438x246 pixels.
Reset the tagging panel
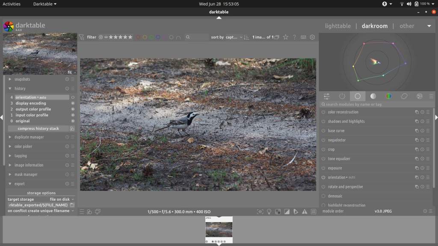click(x=67, y=156)
